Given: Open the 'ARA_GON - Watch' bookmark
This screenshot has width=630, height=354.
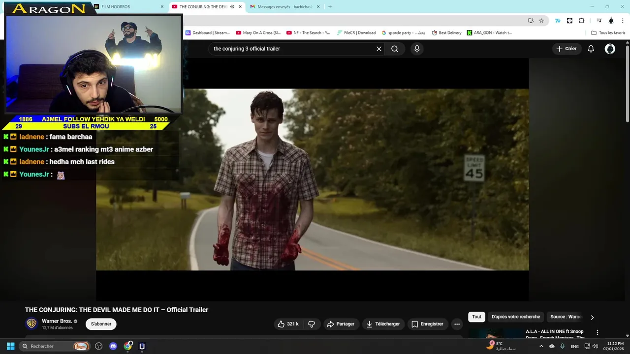Looking at the screenshot, I should (x=489, y=33).
